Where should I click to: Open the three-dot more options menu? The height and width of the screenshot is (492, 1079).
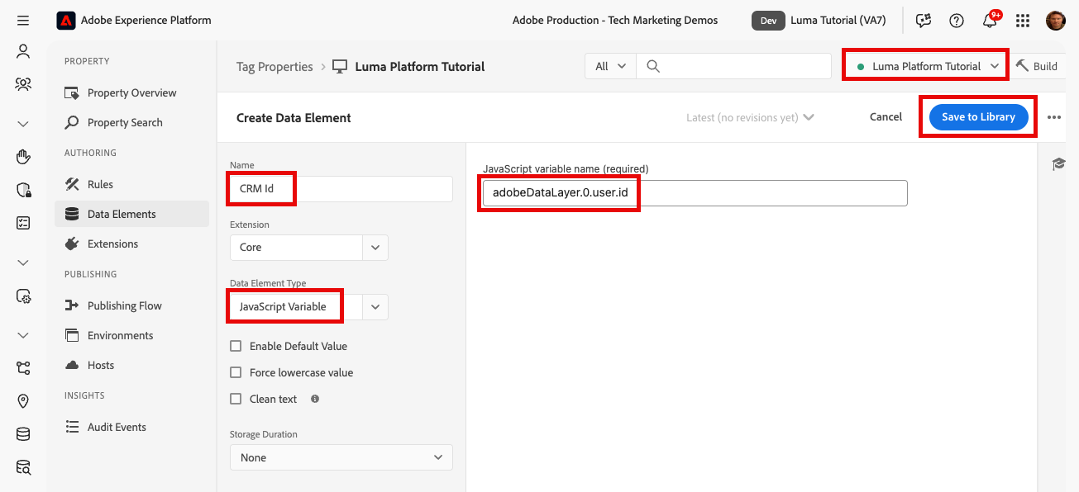(x=1054, y=117)
